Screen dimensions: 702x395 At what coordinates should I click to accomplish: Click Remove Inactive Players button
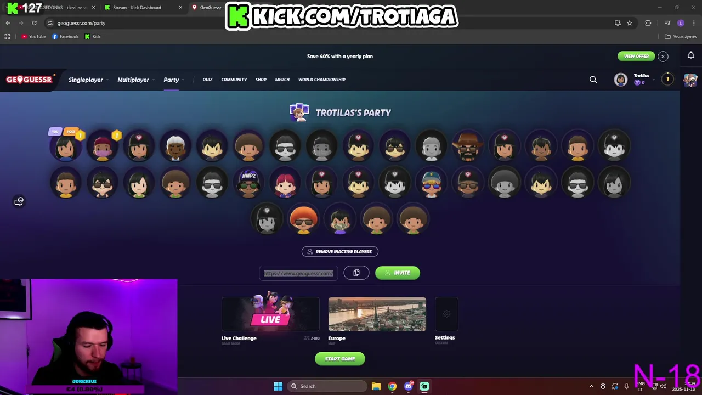[x=340, y=251]
